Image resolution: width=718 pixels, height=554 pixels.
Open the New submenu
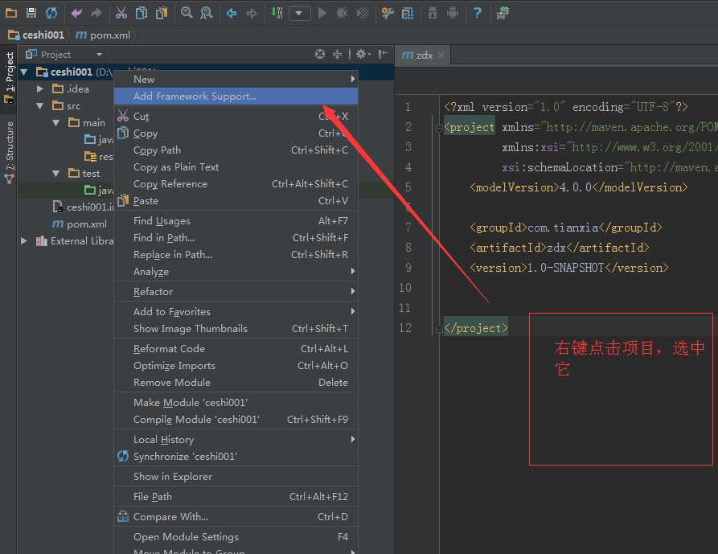(x=236, y=80)
